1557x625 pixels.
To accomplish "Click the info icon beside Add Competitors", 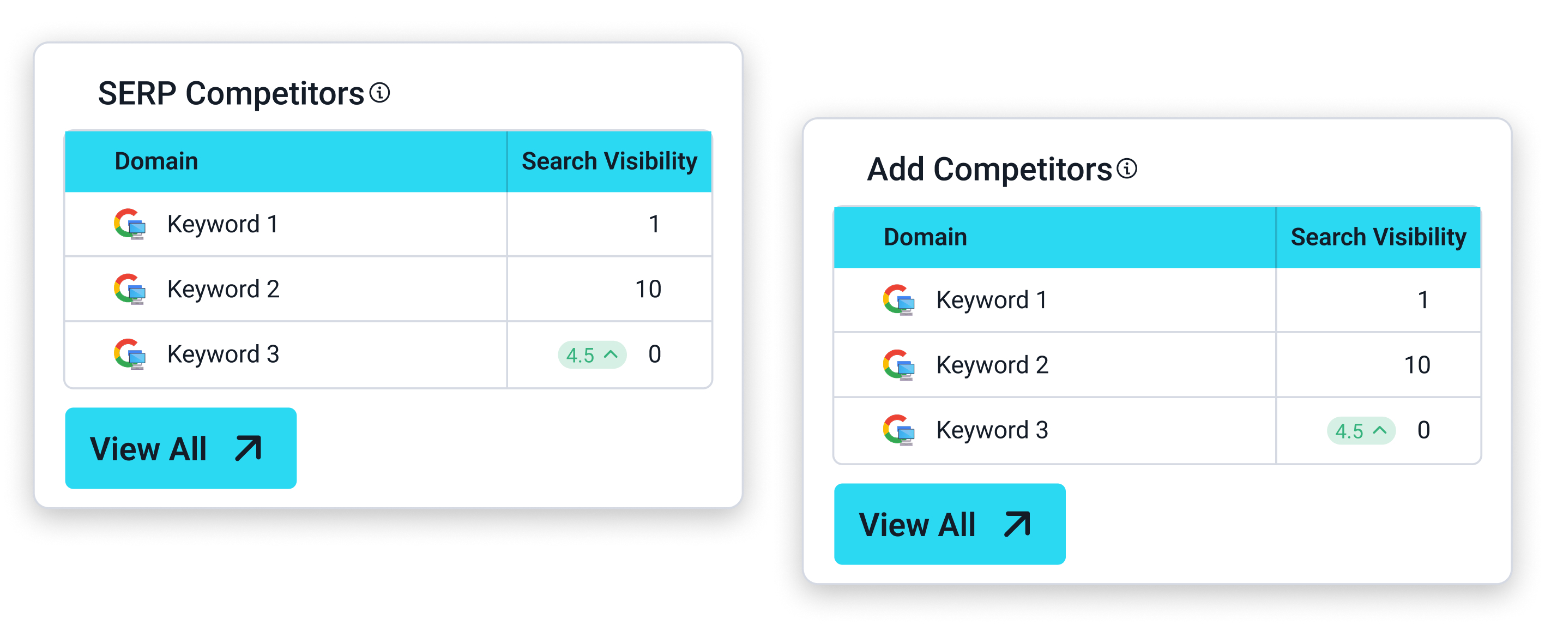I will point(1126,169).
